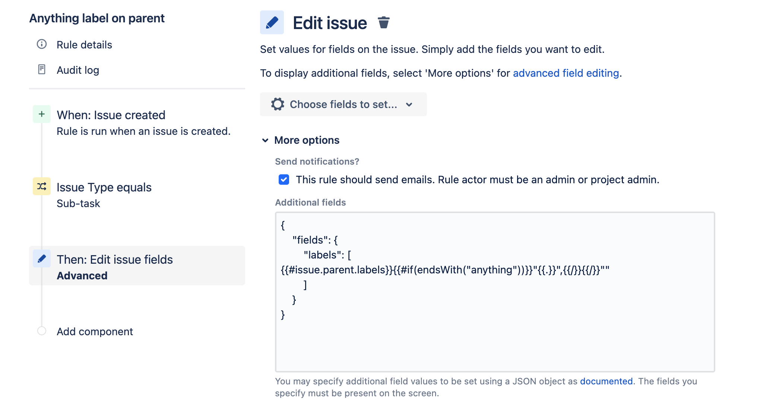Click the green plus trigger icon

point(42,114)
